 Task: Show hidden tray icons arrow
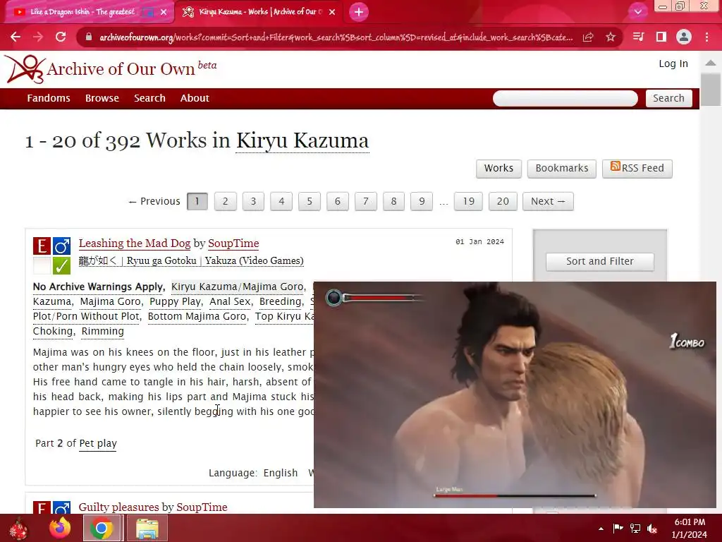coord(601,529)
